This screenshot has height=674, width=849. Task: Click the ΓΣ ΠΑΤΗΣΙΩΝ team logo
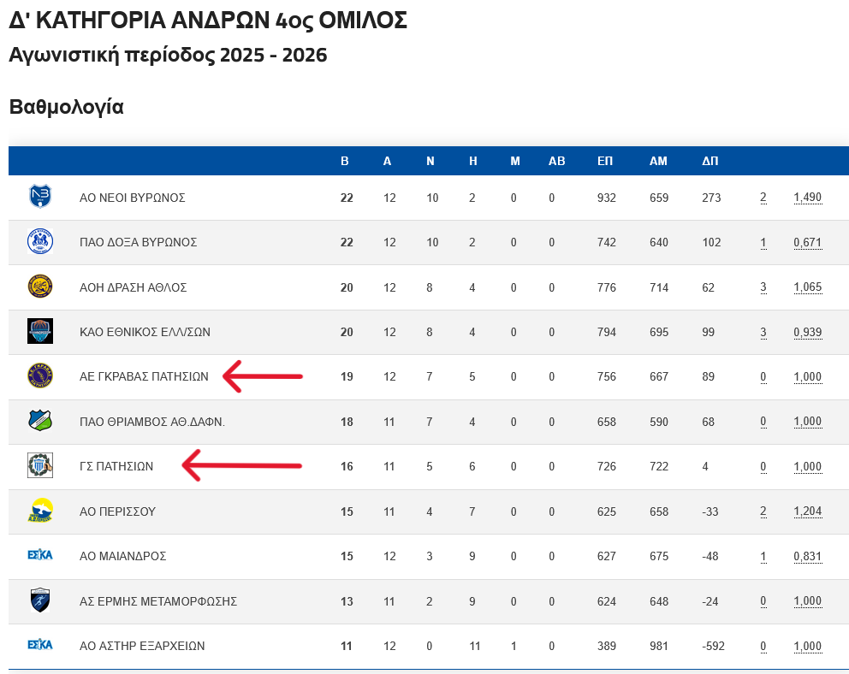click(40, 466)
